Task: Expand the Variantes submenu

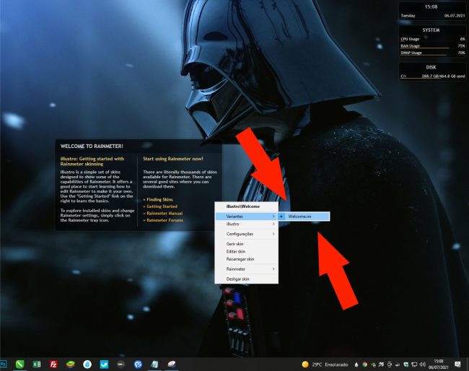Action: (x=246, y=216)
